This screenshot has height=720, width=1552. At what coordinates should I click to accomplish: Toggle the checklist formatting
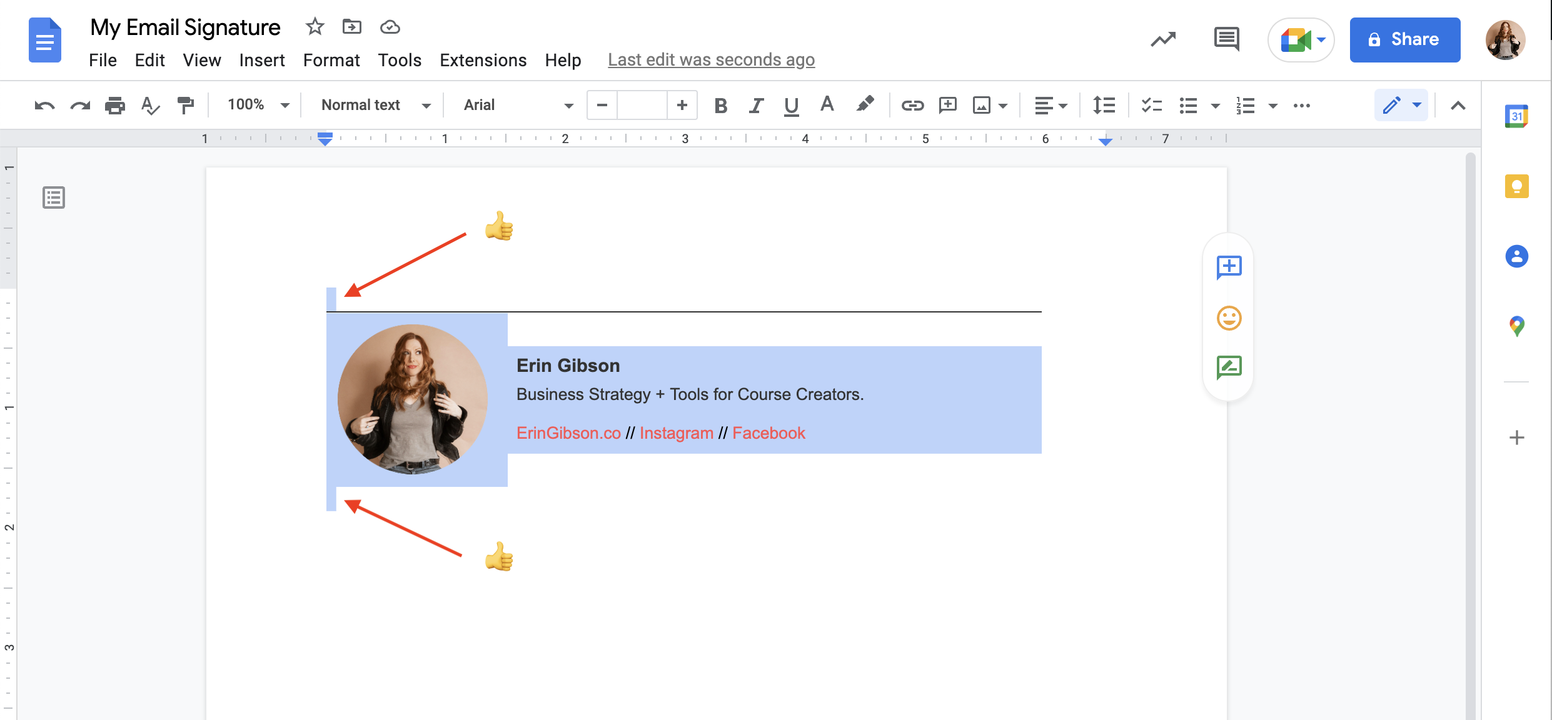click(x=1151, y=106)
